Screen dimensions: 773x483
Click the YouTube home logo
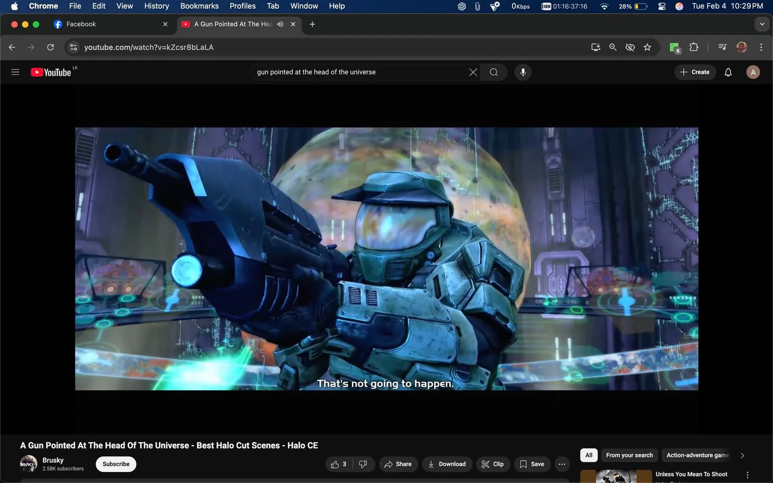[51, 71]
